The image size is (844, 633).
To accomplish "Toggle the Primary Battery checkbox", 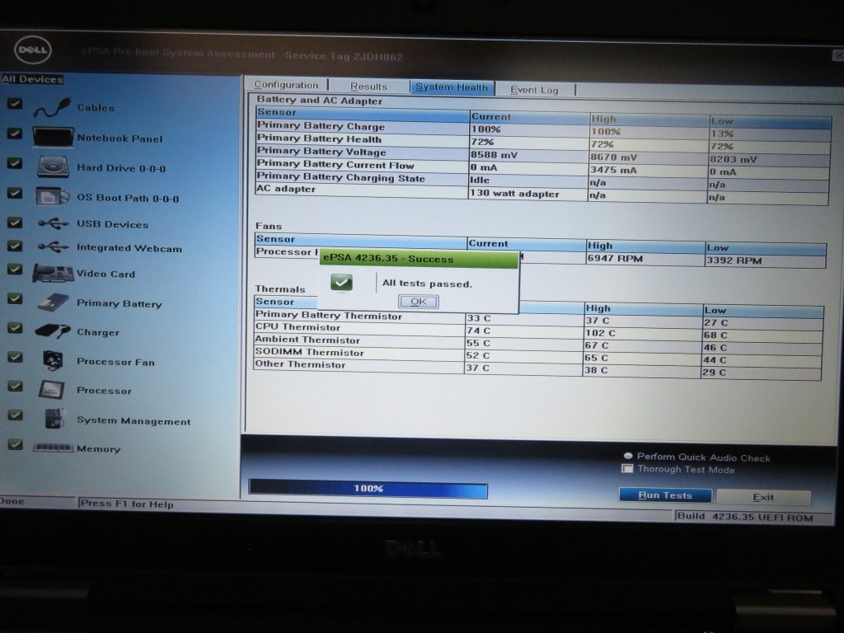I will pos(15,298).
